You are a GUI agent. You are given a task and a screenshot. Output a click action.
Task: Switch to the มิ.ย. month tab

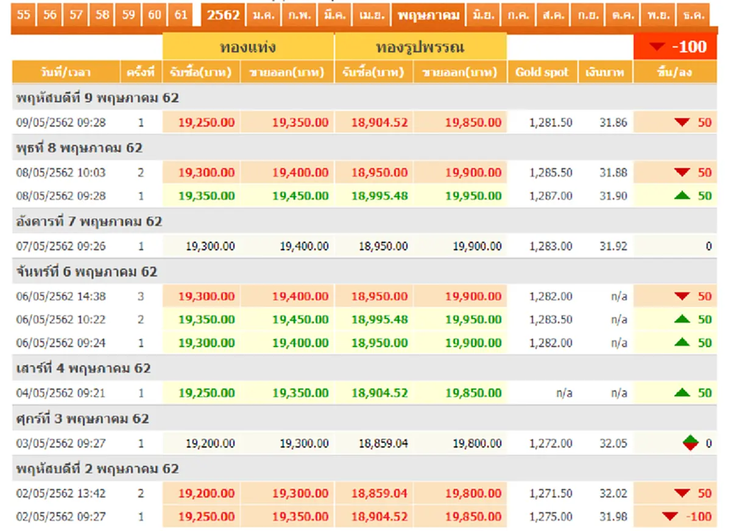click(x=484, y=15)
